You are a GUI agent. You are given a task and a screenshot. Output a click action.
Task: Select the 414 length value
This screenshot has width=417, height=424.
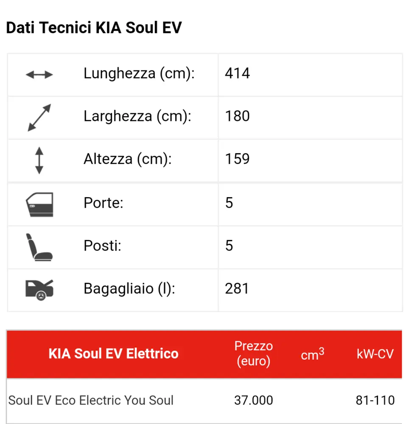point(237,73)
